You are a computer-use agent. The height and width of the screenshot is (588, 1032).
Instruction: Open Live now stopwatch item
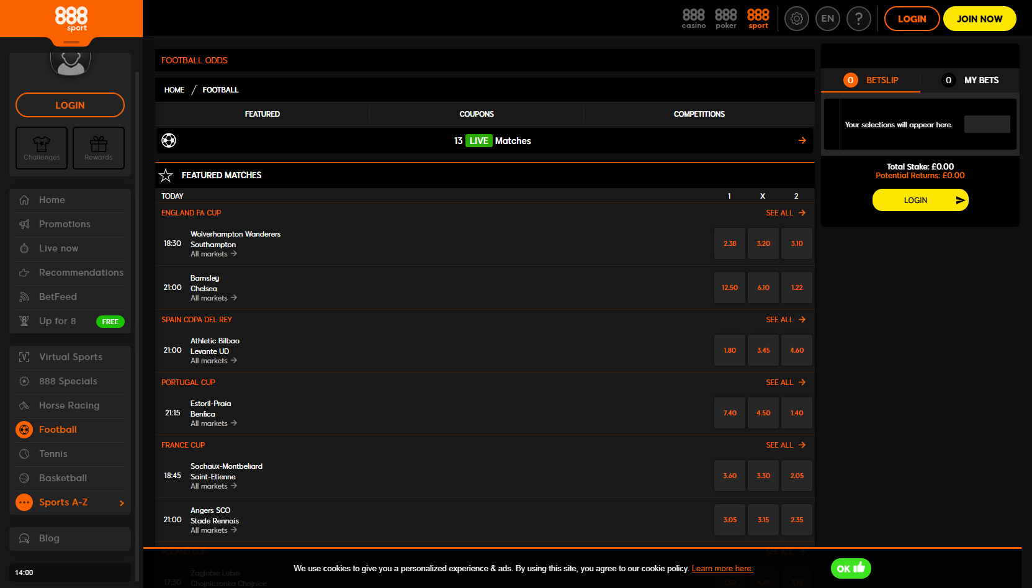[x=70, y=248]
